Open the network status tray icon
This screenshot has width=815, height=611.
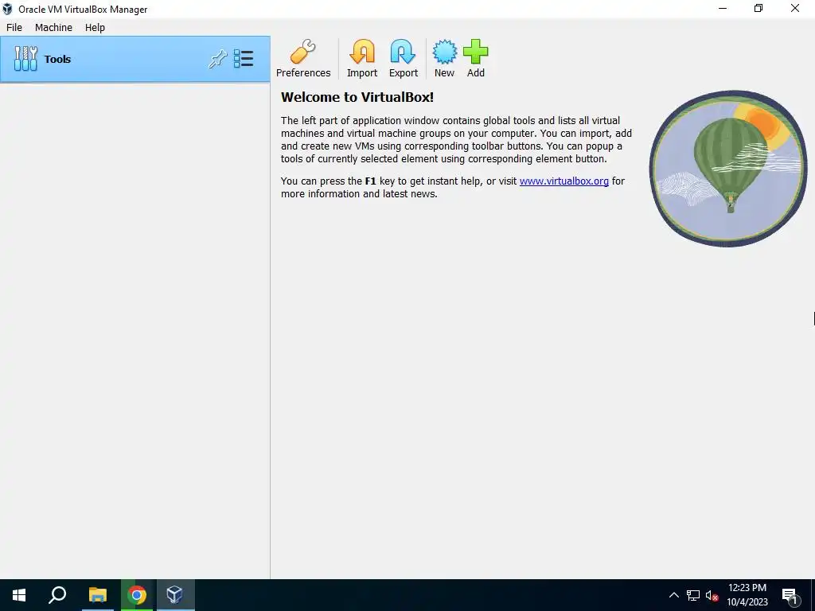[693, 595]
